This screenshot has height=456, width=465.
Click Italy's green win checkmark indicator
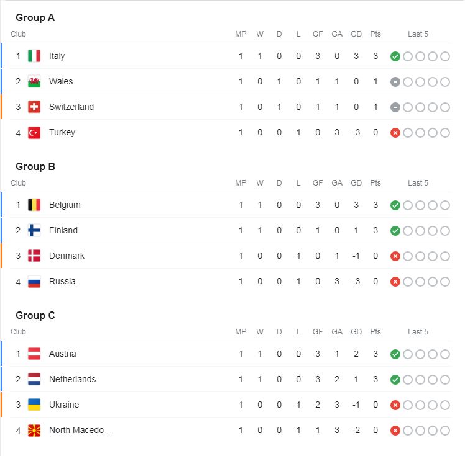395,56
